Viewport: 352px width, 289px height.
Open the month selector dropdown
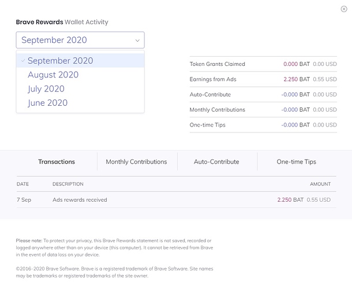click(80, 40)
